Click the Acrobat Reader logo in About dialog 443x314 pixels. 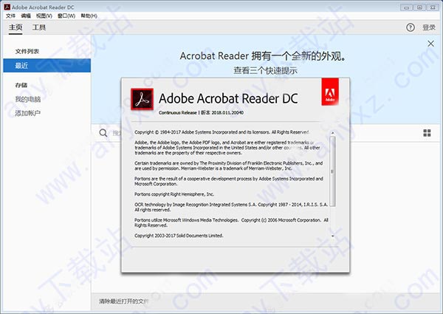[142, 99]
